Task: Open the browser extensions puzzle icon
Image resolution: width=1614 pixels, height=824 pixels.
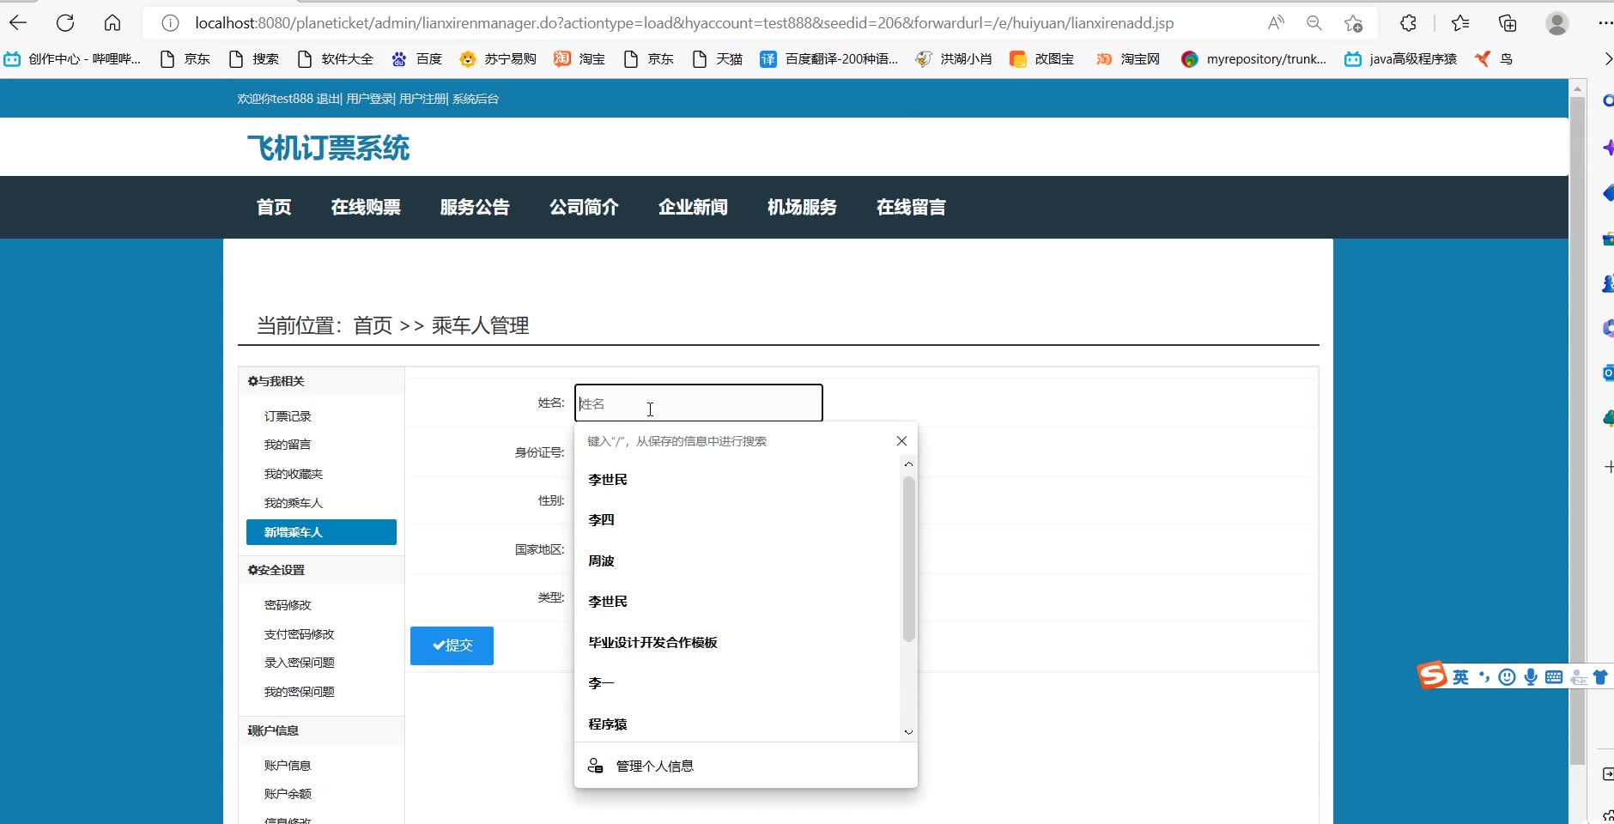Action: coord(1408,23)
